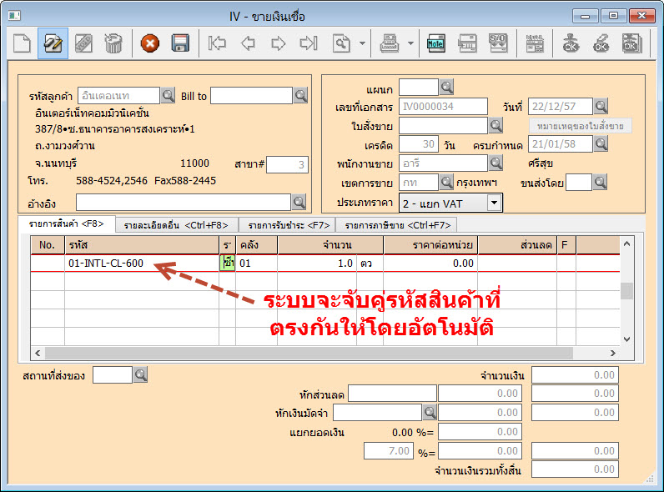Open lookup beside เขตการขาย field
664x492 pixels.
pyautogui.click(x=446, y=182)
